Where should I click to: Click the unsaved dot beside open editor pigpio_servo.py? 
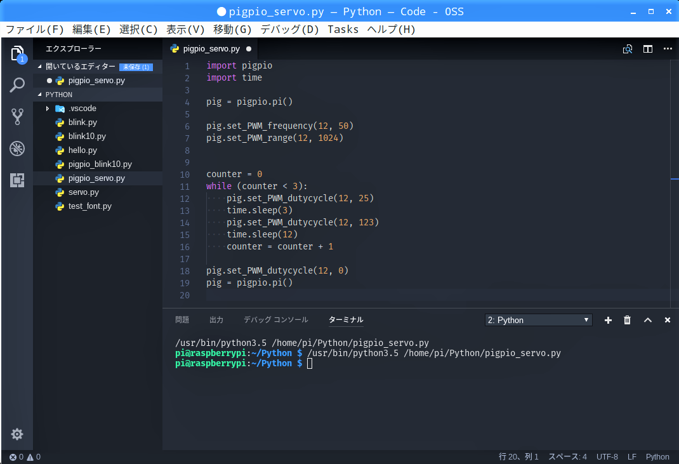click(x=49, y=81)
